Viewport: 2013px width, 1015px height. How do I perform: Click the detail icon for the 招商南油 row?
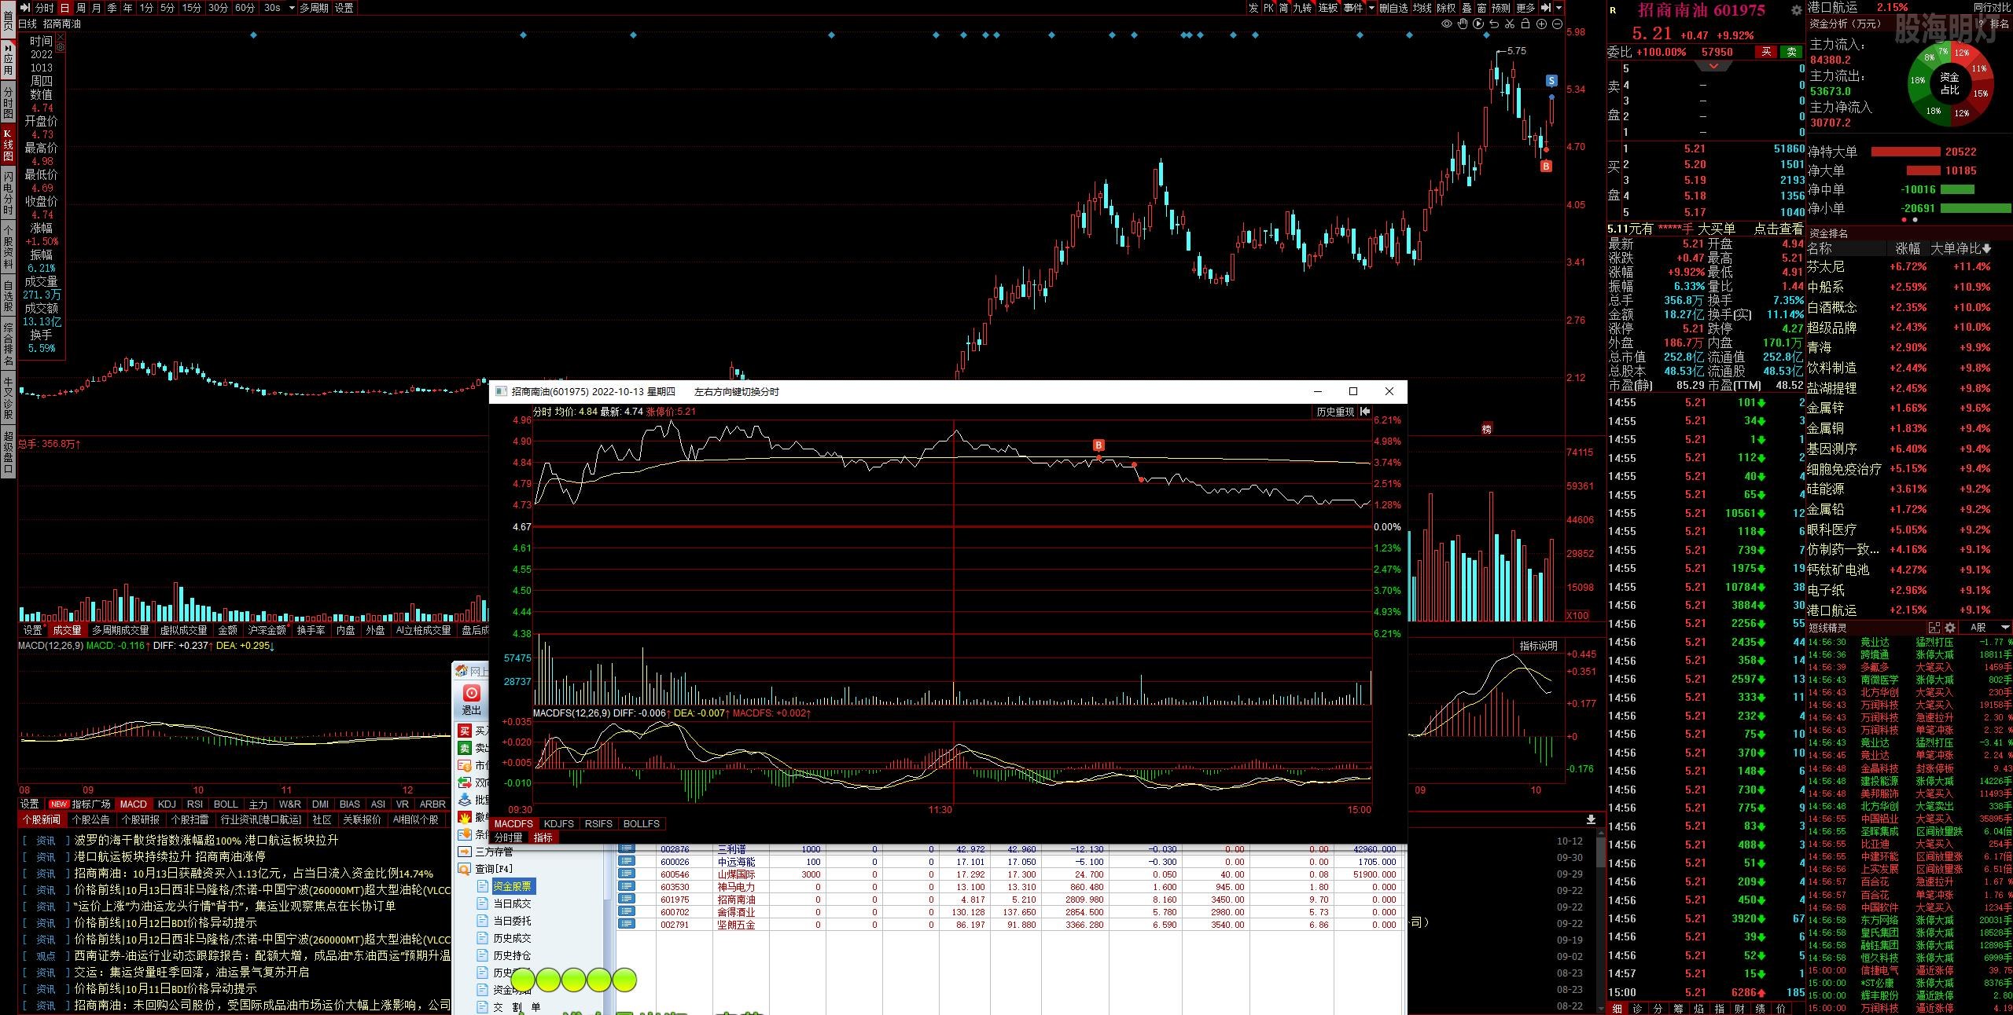click(x=627, y=900)
